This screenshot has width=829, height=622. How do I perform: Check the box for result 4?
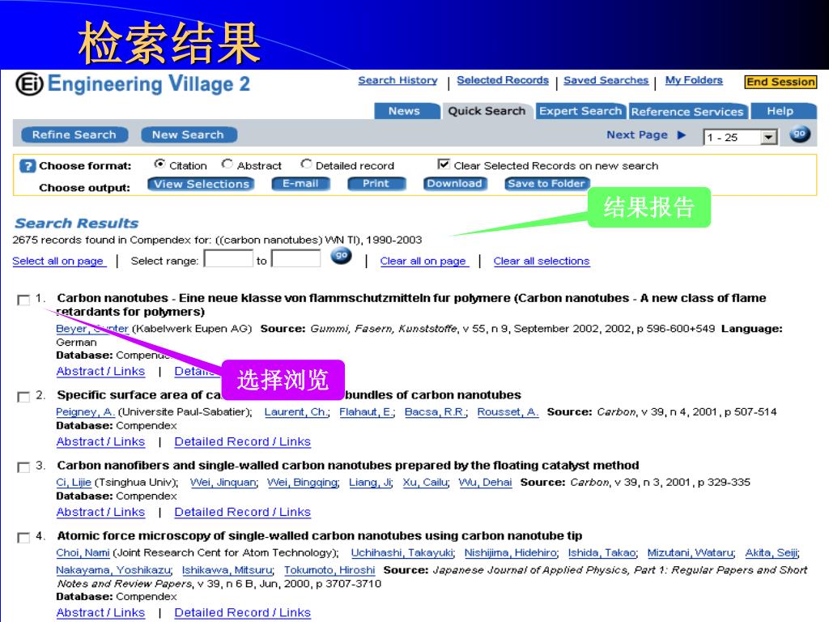(23, 538)
